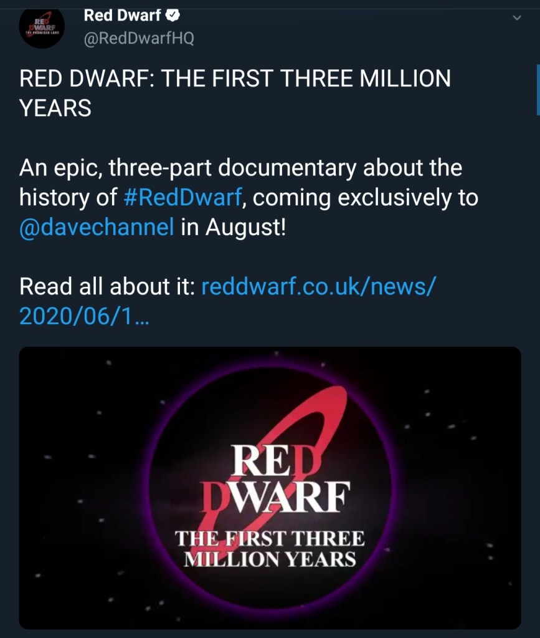540x638 pixels.
Task: Open the #RedDwarf hashtag
Action: [x=183, y=197]
